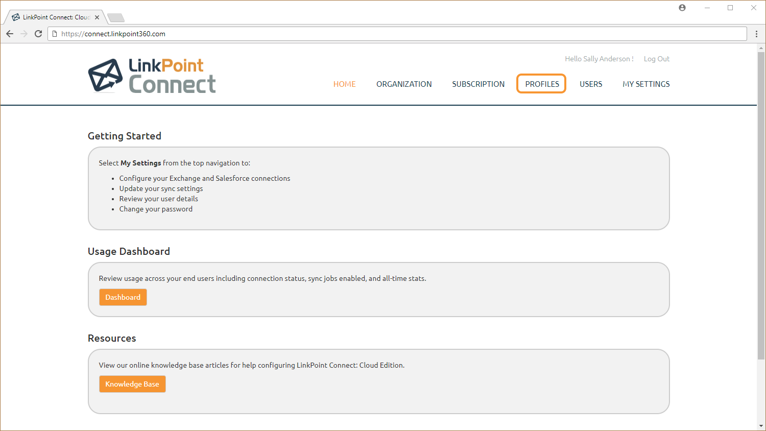Viewport: 766px width, 431px height.
Task: Click the Resources heading
Action: pos(112,338)
